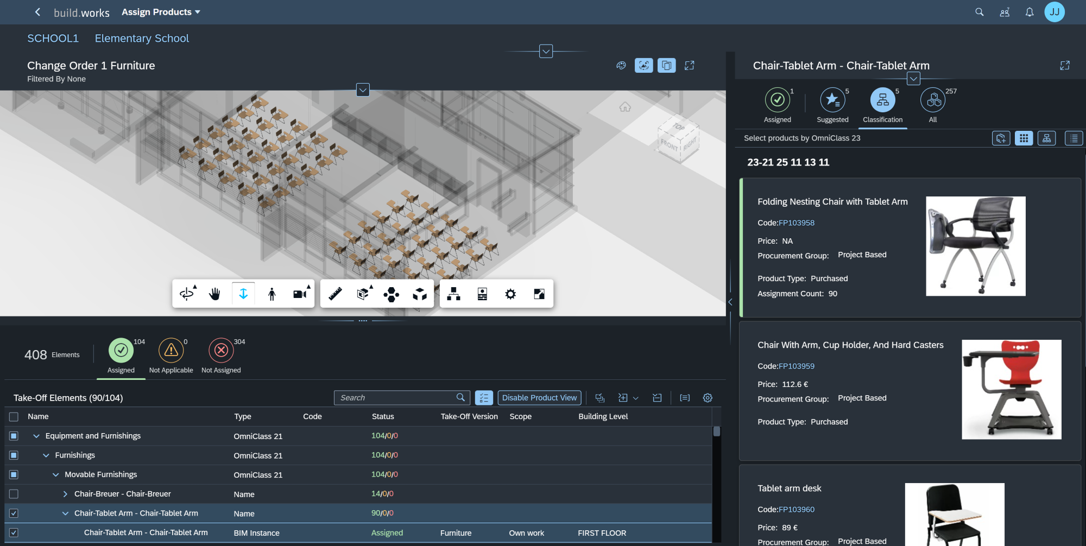This screenshot has width=1086, height=546.
Task: Toggle the select-all checkbox in Name header
Action: tap(14, 417)
